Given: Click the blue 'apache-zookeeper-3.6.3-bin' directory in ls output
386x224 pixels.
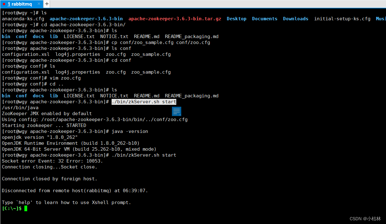Looking at the screenshot, I should (86, 19).
